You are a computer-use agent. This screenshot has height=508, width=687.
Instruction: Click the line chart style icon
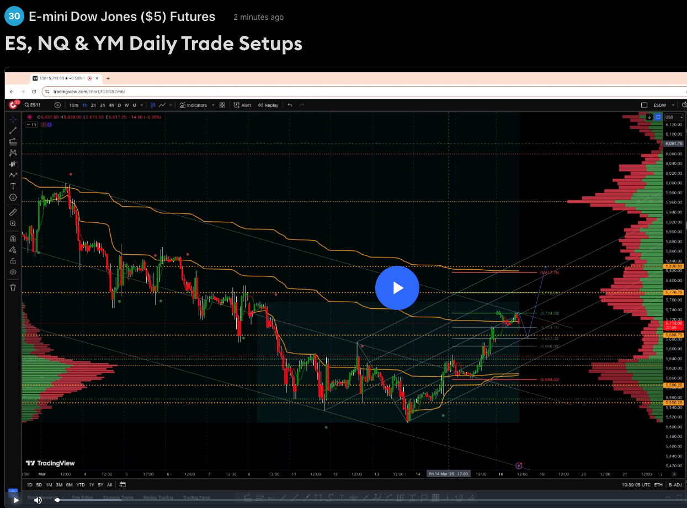162,105
